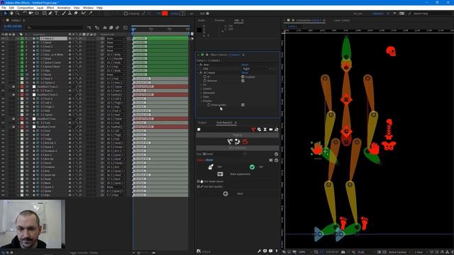This screenshot has width=454, height=255.
Task: Open the timeline graph editor icon
Action: pos(126,28)
